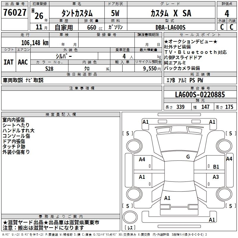The width and height of the screenshot is (238, 238).
Task: Select the ★滋賀ヤード出品★ notice line
Action: pyautogui.click(x=51, y=223)
